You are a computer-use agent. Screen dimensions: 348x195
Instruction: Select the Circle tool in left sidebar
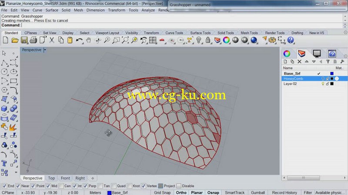(x=4, y=71)
